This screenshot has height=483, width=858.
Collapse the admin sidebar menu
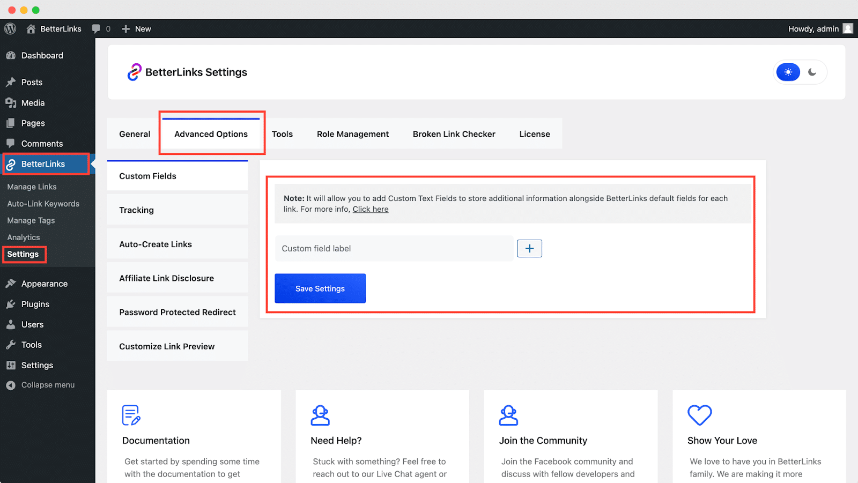(40, 384)
